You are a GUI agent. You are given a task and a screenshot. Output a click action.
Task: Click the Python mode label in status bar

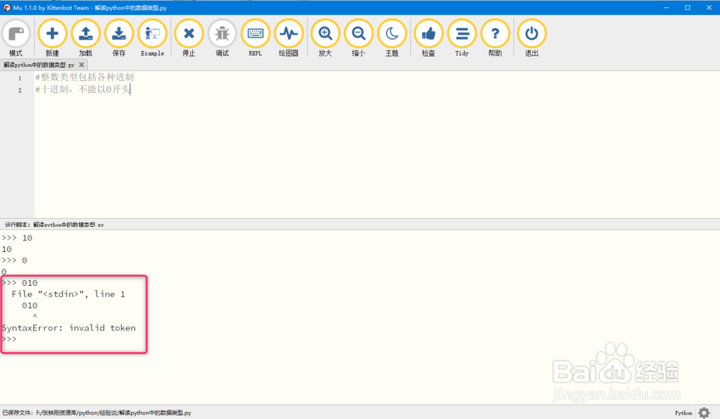click(x=683, y=413)
